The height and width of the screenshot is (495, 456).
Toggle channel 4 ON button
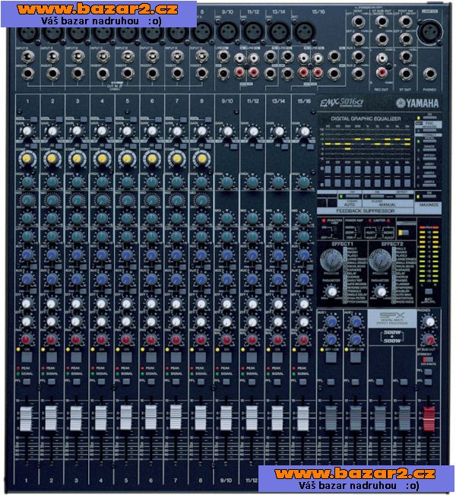pyautogui.click(x=101, y=357)
